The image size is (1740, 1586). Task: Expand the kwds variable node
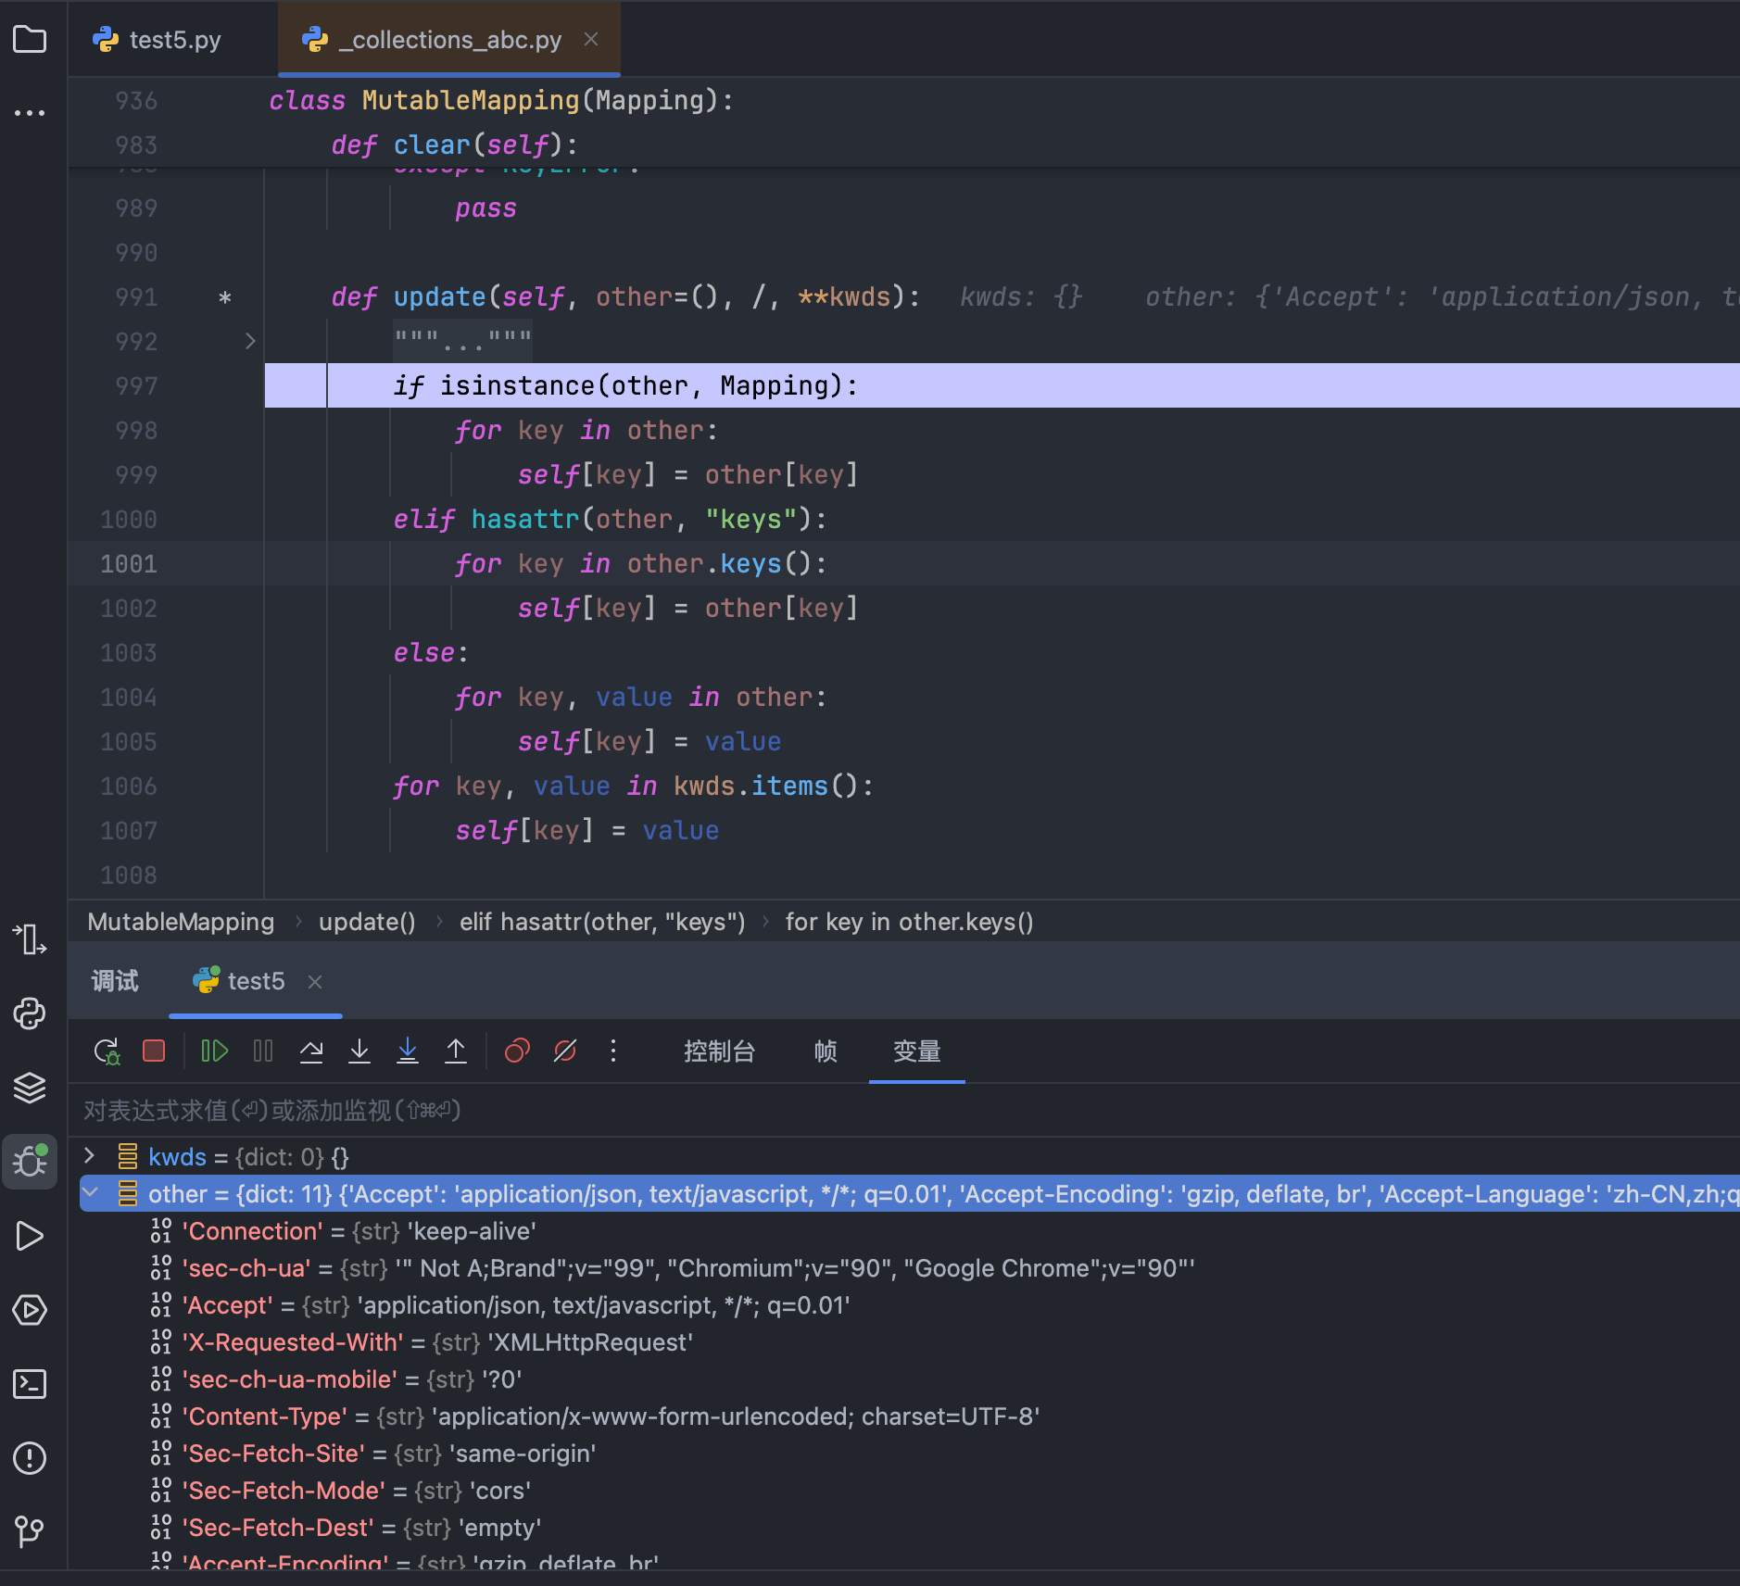90,1156
